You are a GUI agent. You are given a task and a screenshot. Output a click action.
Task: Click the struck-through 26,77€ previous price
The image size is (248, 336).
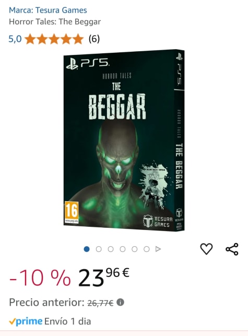[100, 303]
